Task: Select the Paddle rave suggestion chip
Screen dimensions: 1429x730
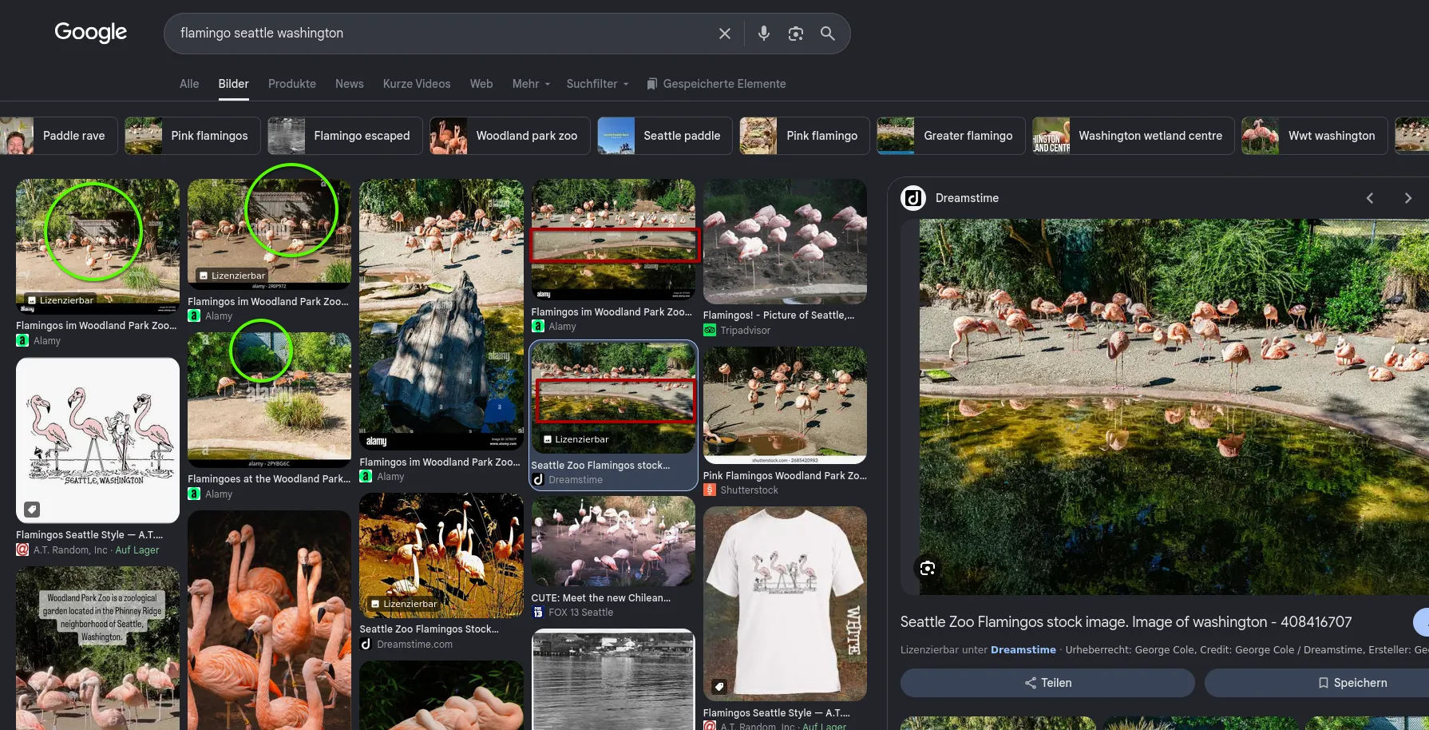Action: pos(59,136)
